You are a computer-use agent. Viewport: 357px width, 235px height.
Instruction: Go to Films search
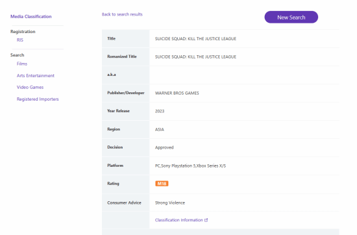(x=22, y=64)
